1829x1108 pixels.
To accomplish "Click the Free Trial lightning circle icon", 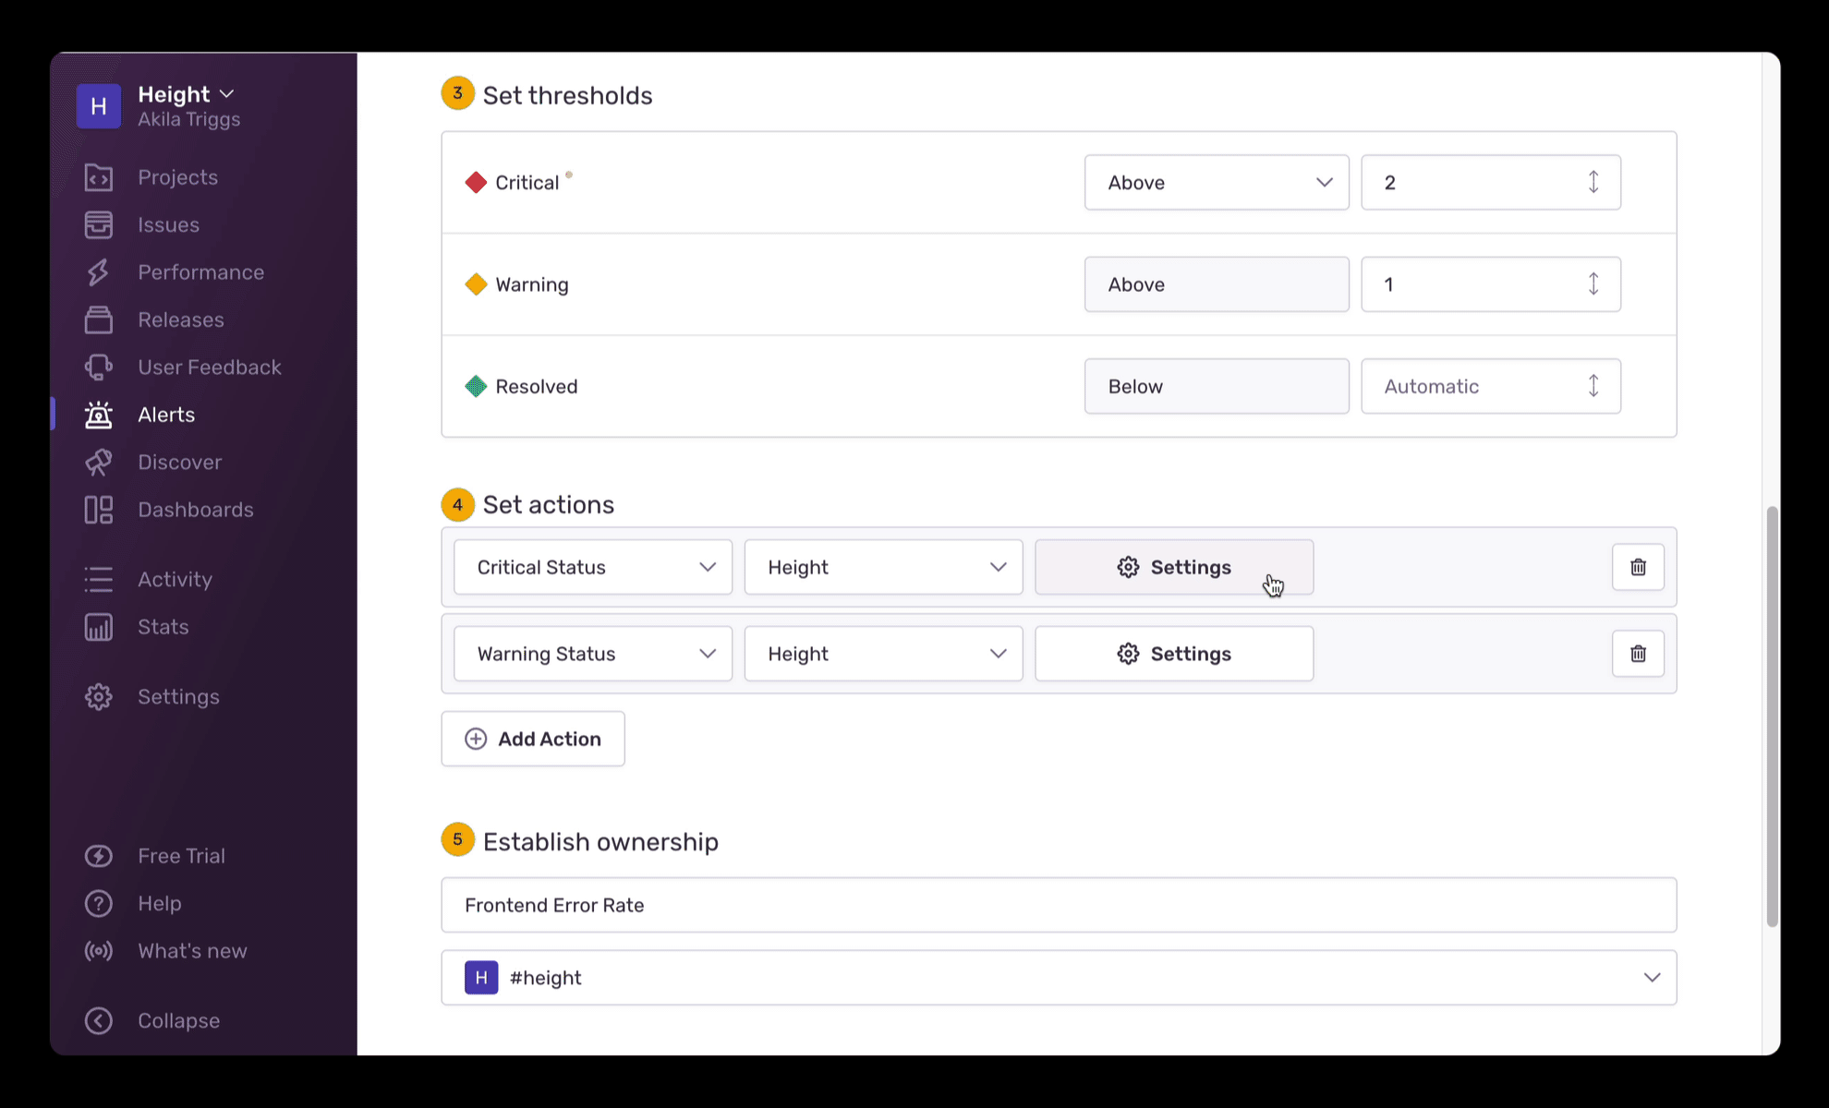I will pos(99,856).
